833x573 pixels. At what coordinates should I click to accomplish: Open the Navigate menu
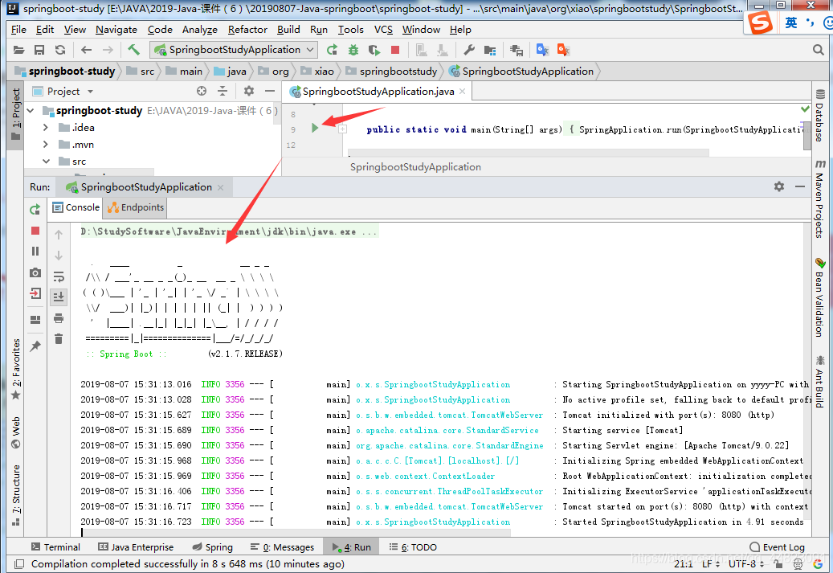(x=116, y=30)
